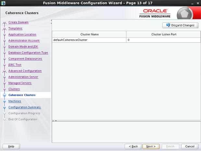Minimize the Configuration Wizard window

tap(192, 3)
